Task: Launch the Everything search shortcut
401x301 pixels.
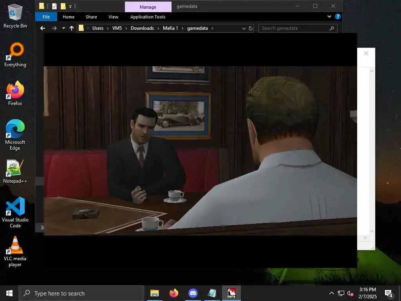Action: 15,54
